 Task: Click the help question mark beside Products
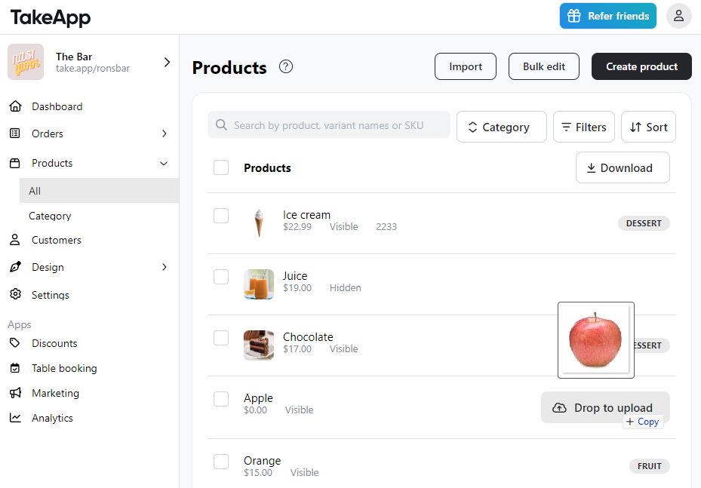[x=286, y=66]
